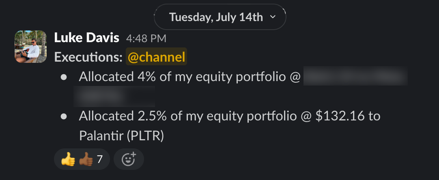The height and width of the screenshot is (180, 439).
Task: Click the reaction count number 7
Action: coord(100,159)
